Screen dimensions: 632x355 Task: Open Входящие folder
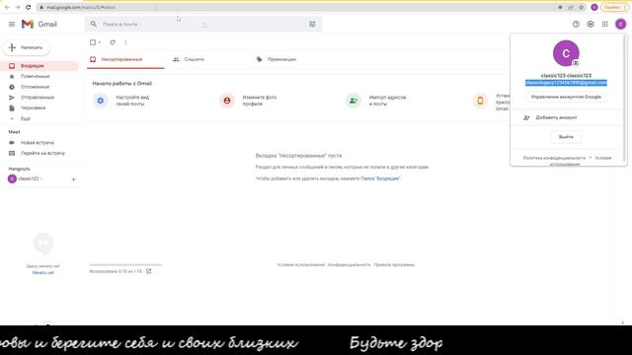tap(39, 66)
